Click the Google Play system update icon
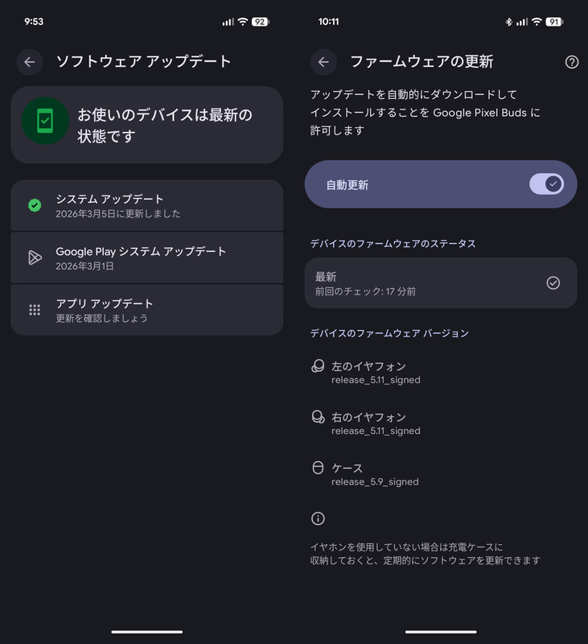The height and width of the screenshot is (644, 588). click(34, 258)
